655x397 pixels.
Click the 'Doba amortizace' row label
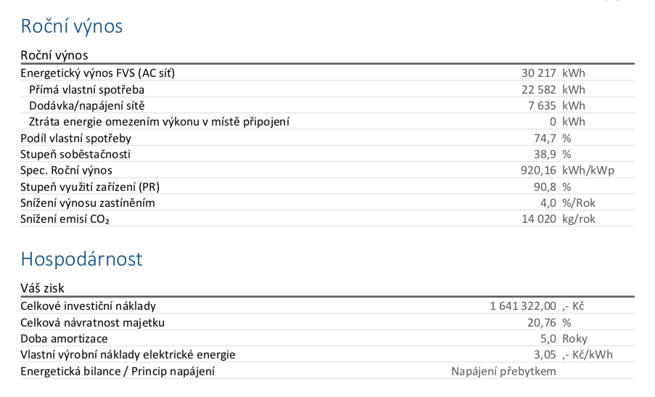tap(64, 338)
